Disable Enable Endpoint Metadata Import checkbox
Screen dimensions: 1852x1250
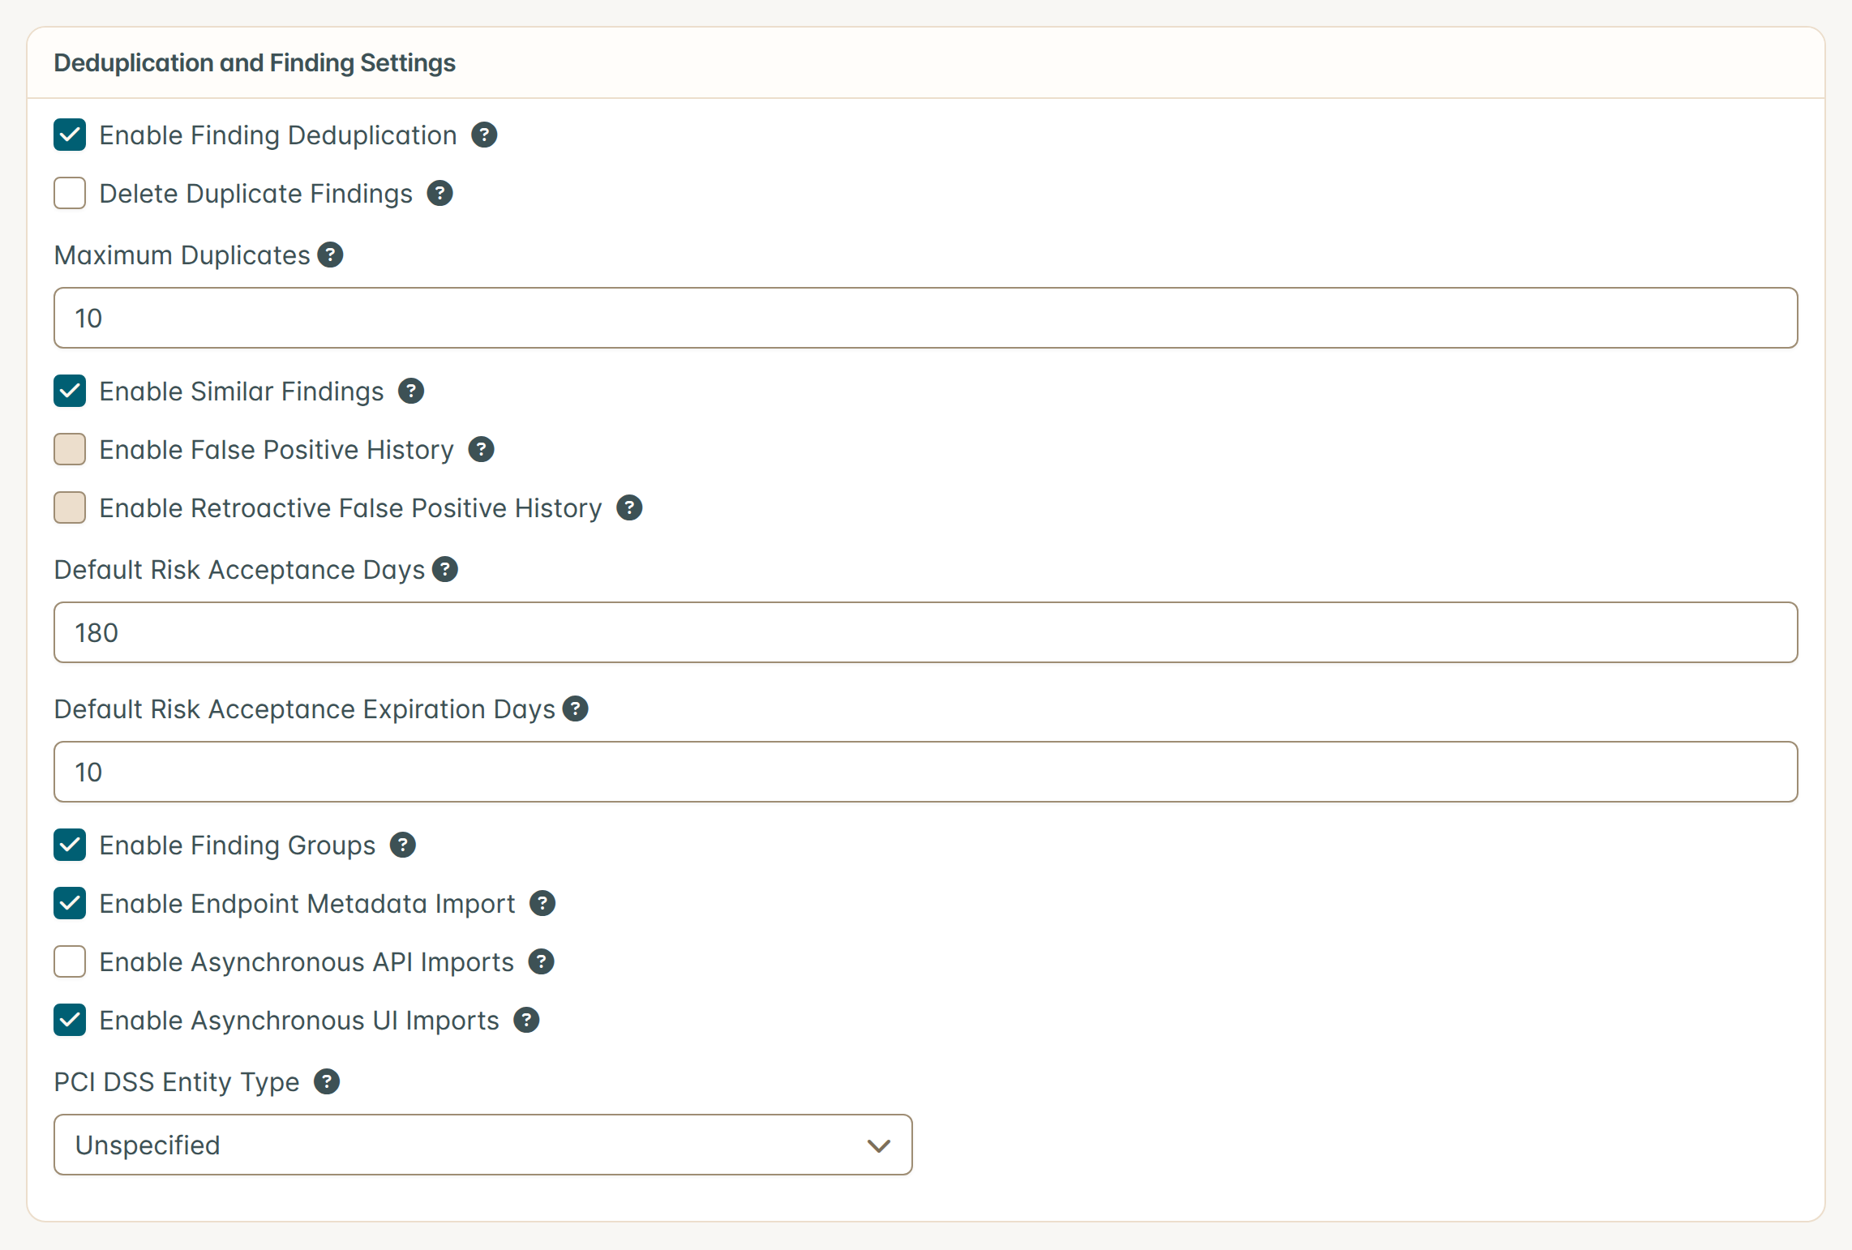(70, 903)
